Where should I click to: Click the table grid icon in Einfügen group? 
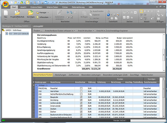158,18
